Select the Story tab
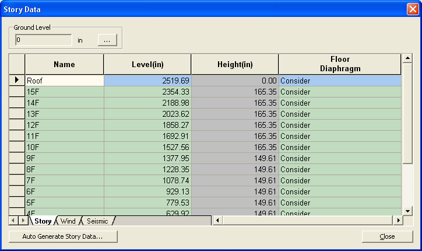The image size is (422, 251). click(43, 221)
